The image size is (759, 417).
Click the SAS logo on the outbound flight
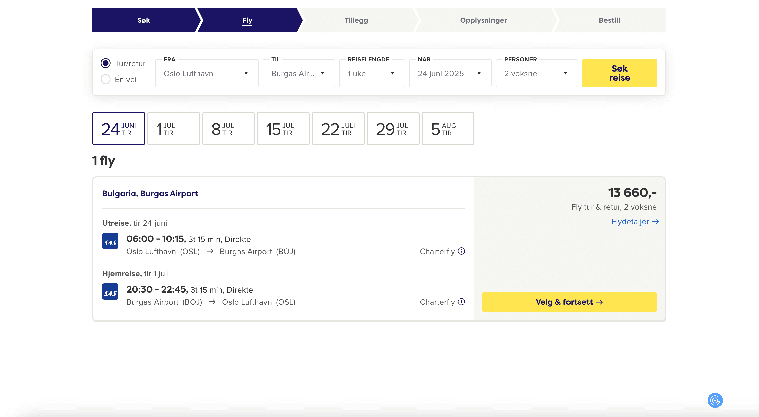pos(110,241)
